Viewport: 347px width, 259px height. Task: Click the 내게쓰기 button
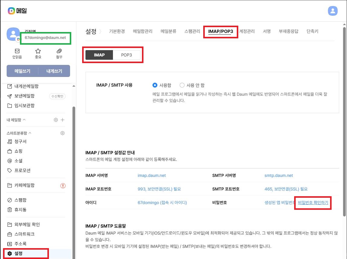pyautogui.click(x=54, y=71)
